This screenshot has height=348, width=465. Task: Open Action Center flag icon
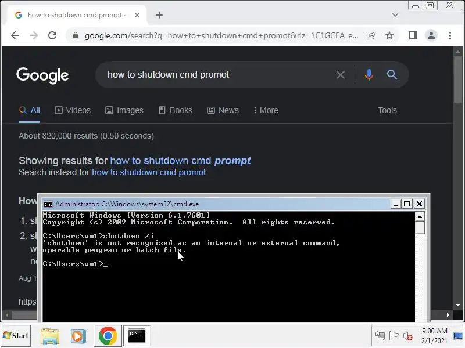394,336
